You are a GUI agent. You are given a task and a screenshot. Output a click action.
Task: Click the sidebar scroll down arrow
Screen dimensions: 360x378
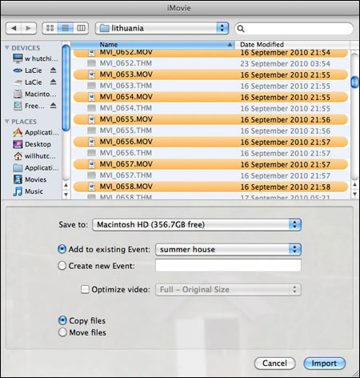[66, 194]
